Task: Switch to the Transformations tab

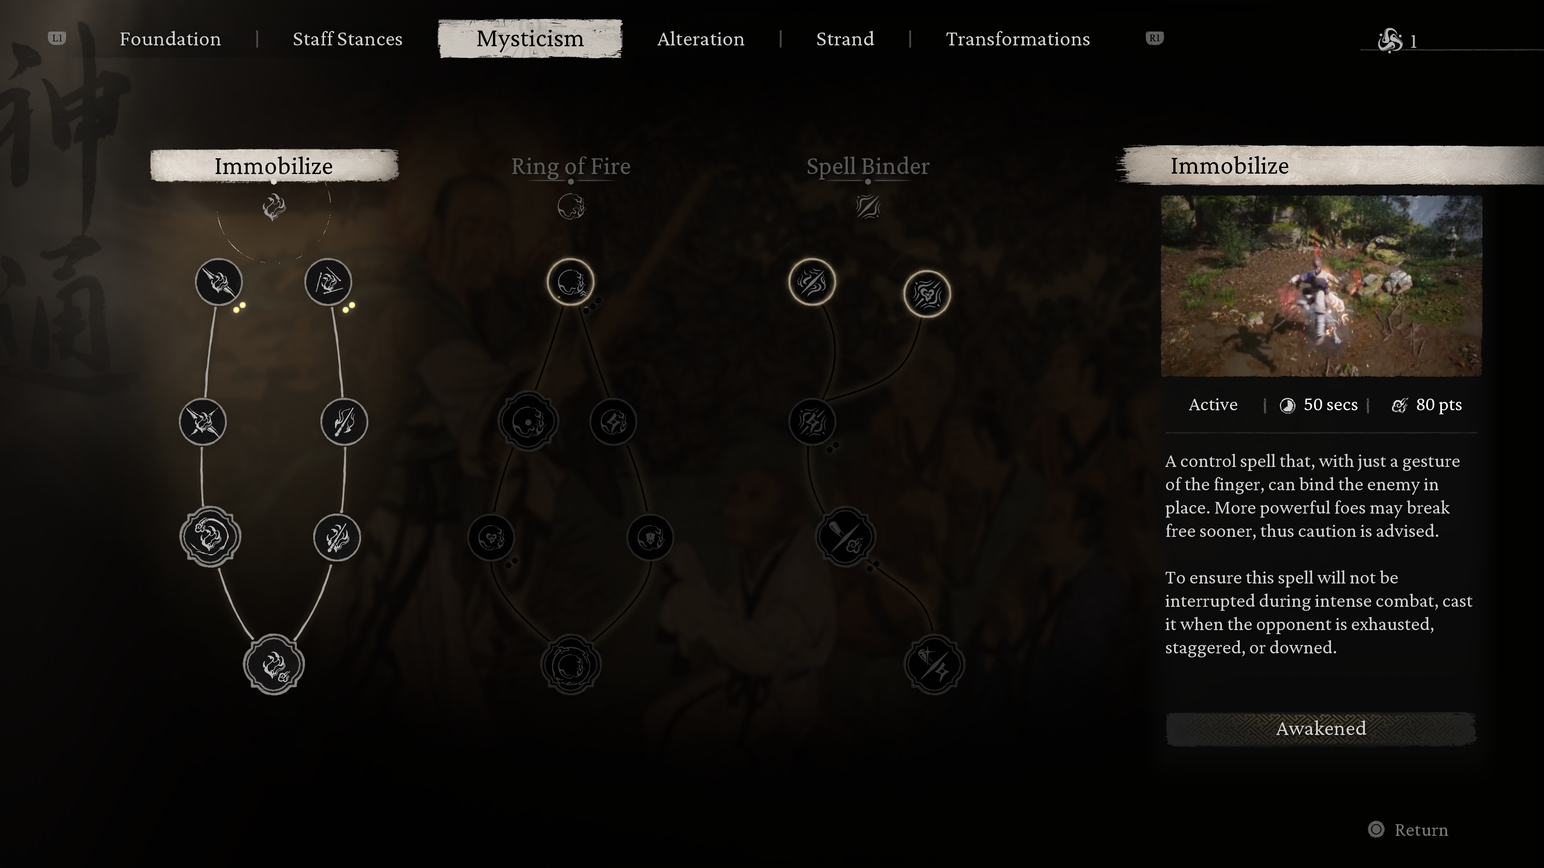Action: point(1018,39)
